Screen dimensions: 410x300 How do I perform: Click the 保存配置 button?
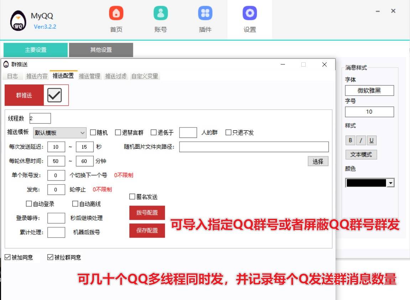(x=147, y=231)
